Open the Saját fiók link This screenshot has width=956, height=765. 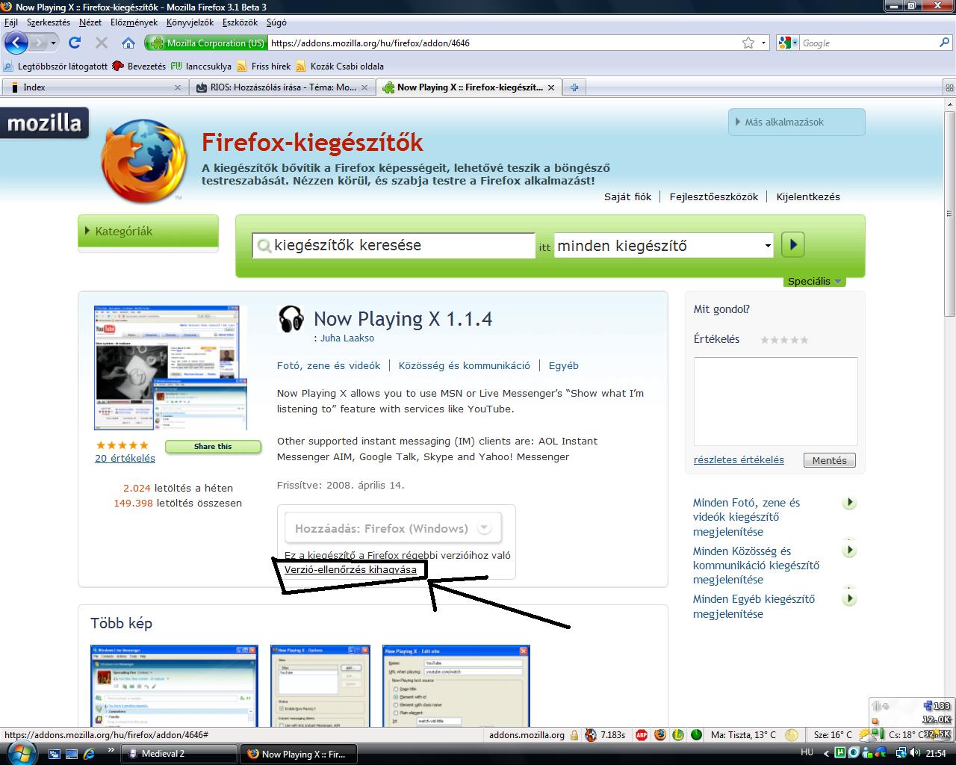pos(627,196)
